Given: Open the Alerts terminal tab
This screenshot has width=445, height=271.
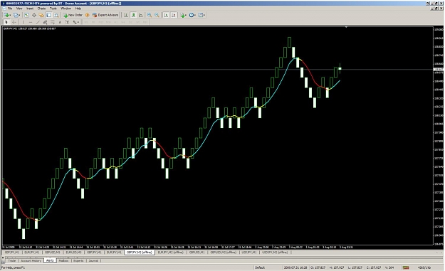Looking at the screenshot, I should pyautogui.click(x=50, y=260).
